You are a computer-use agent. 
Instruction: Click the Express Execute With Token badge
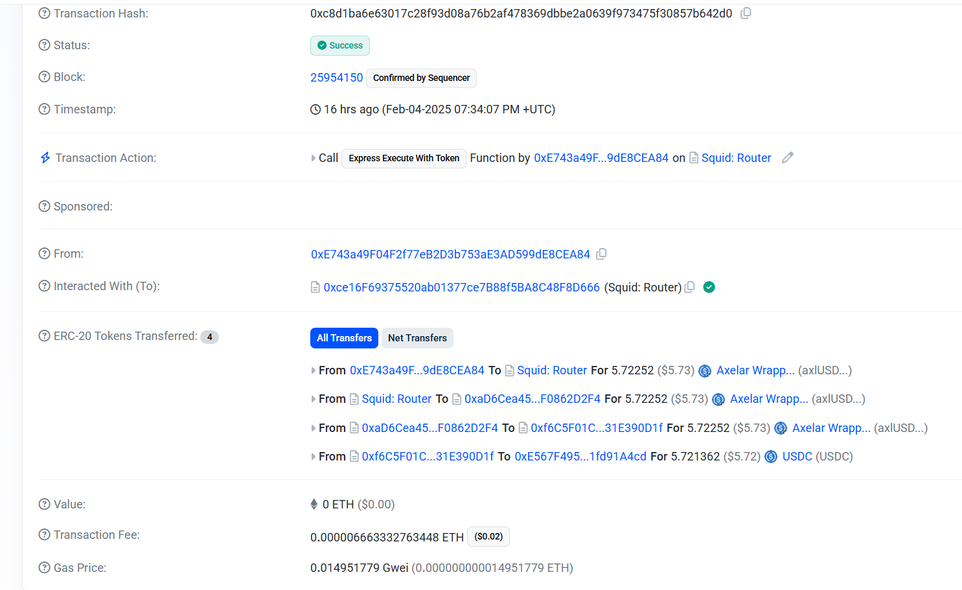404,159
